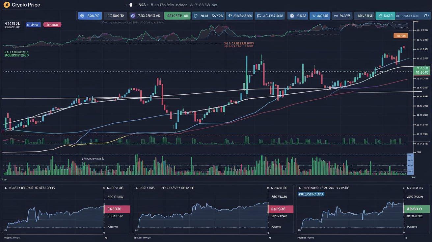Click the green indicator text at chart's left edge

(17, 54)
